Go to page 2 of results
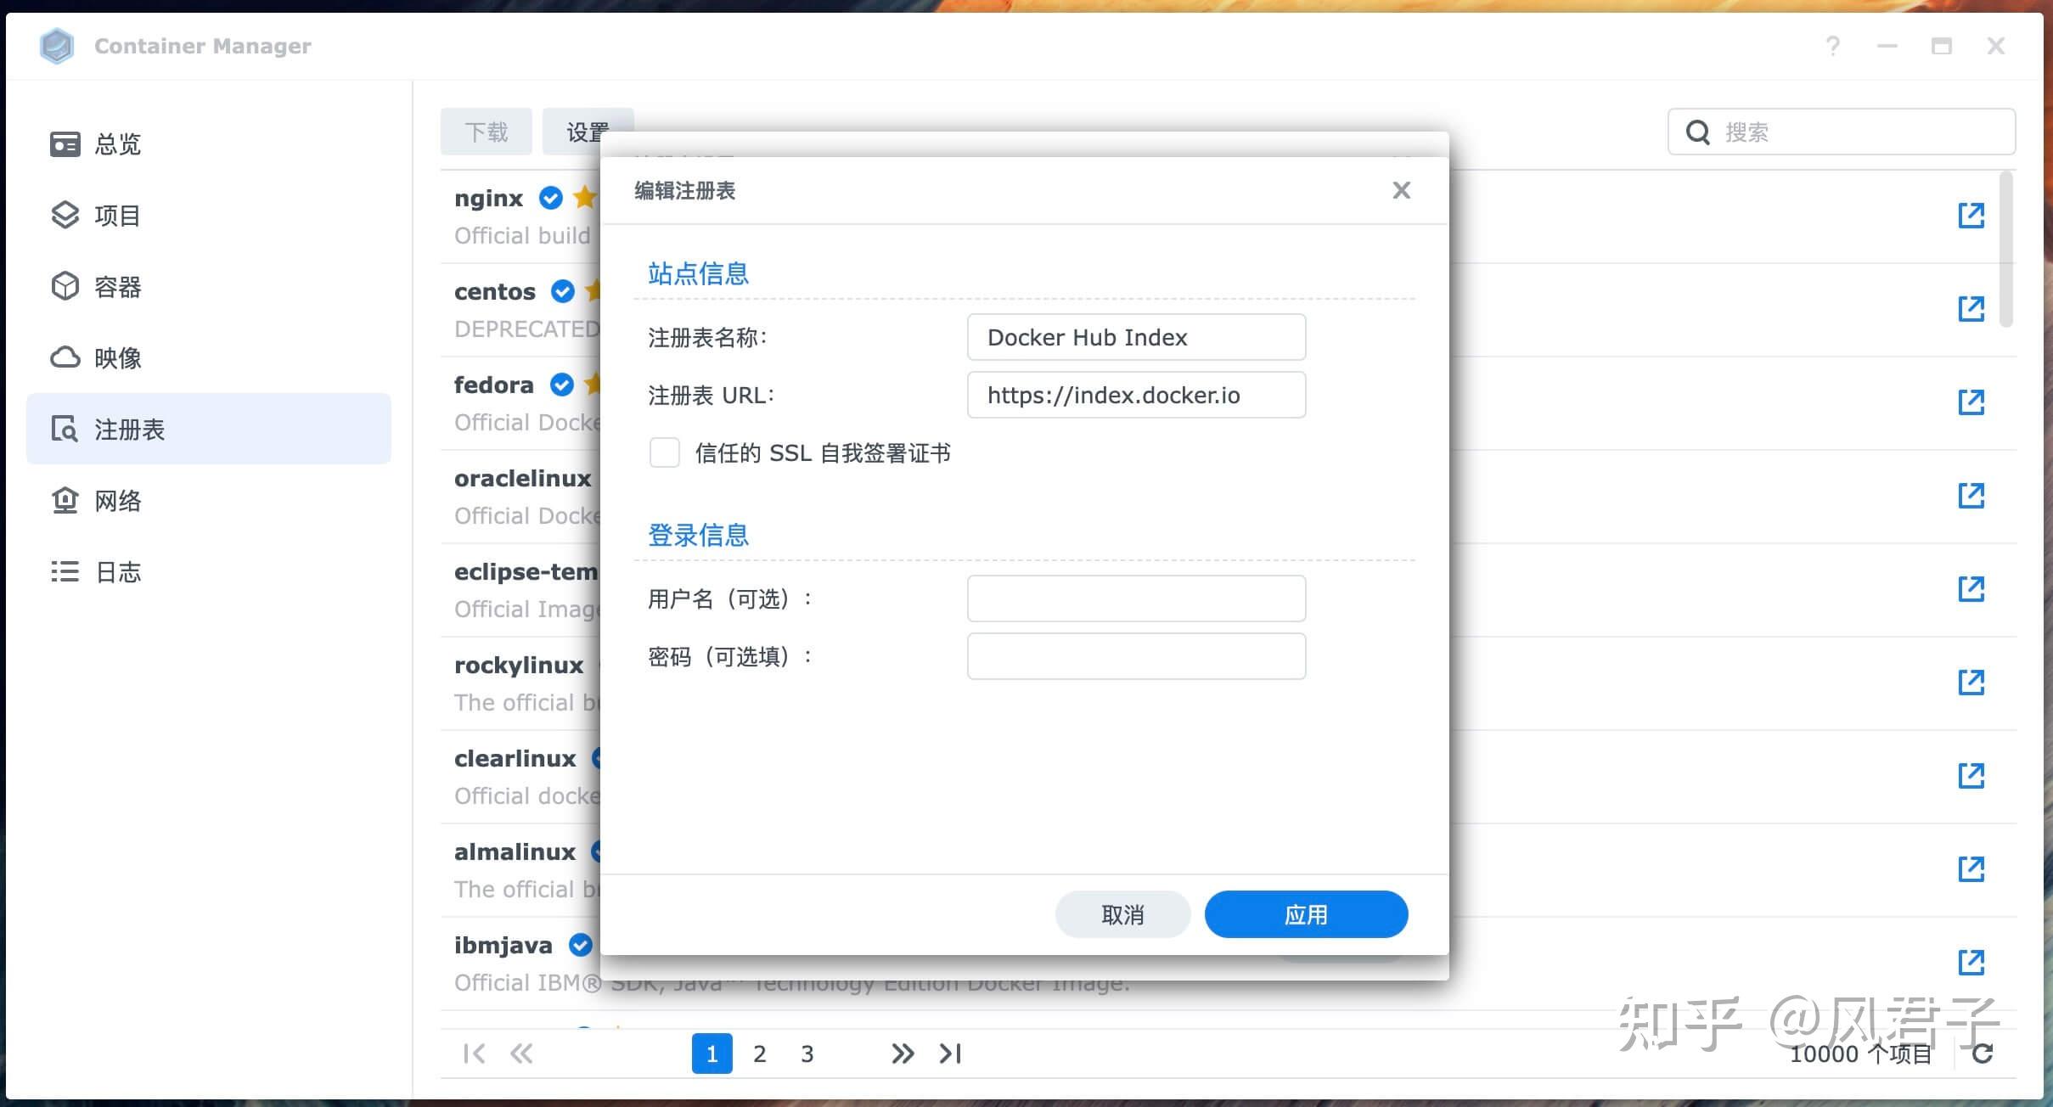The width and height of the screenshot is (2053, 1107). (759, 1053)
